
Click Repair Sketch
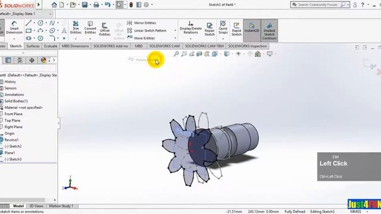210,29
